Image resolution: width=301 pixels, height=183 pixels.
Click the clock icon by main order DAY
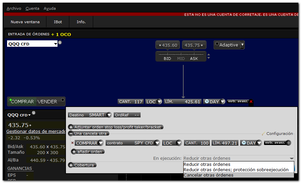[x=206, y=101]
